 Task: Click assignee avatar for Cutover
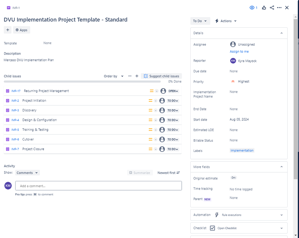162,139
